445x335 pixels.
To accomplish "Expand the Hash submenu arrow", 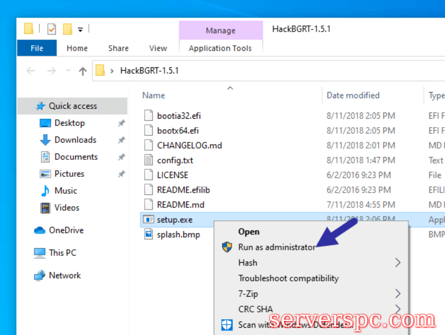I will [x=398, y=263].
